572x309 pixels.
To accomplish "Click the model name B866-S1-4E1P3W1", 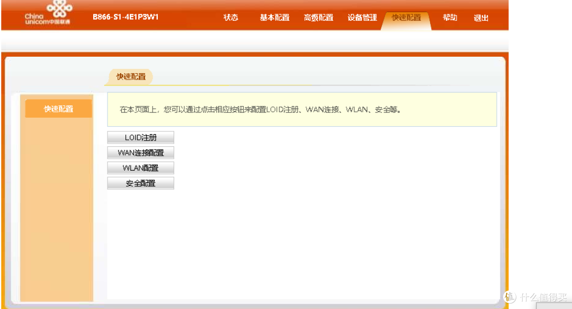I will pos(126,17).
